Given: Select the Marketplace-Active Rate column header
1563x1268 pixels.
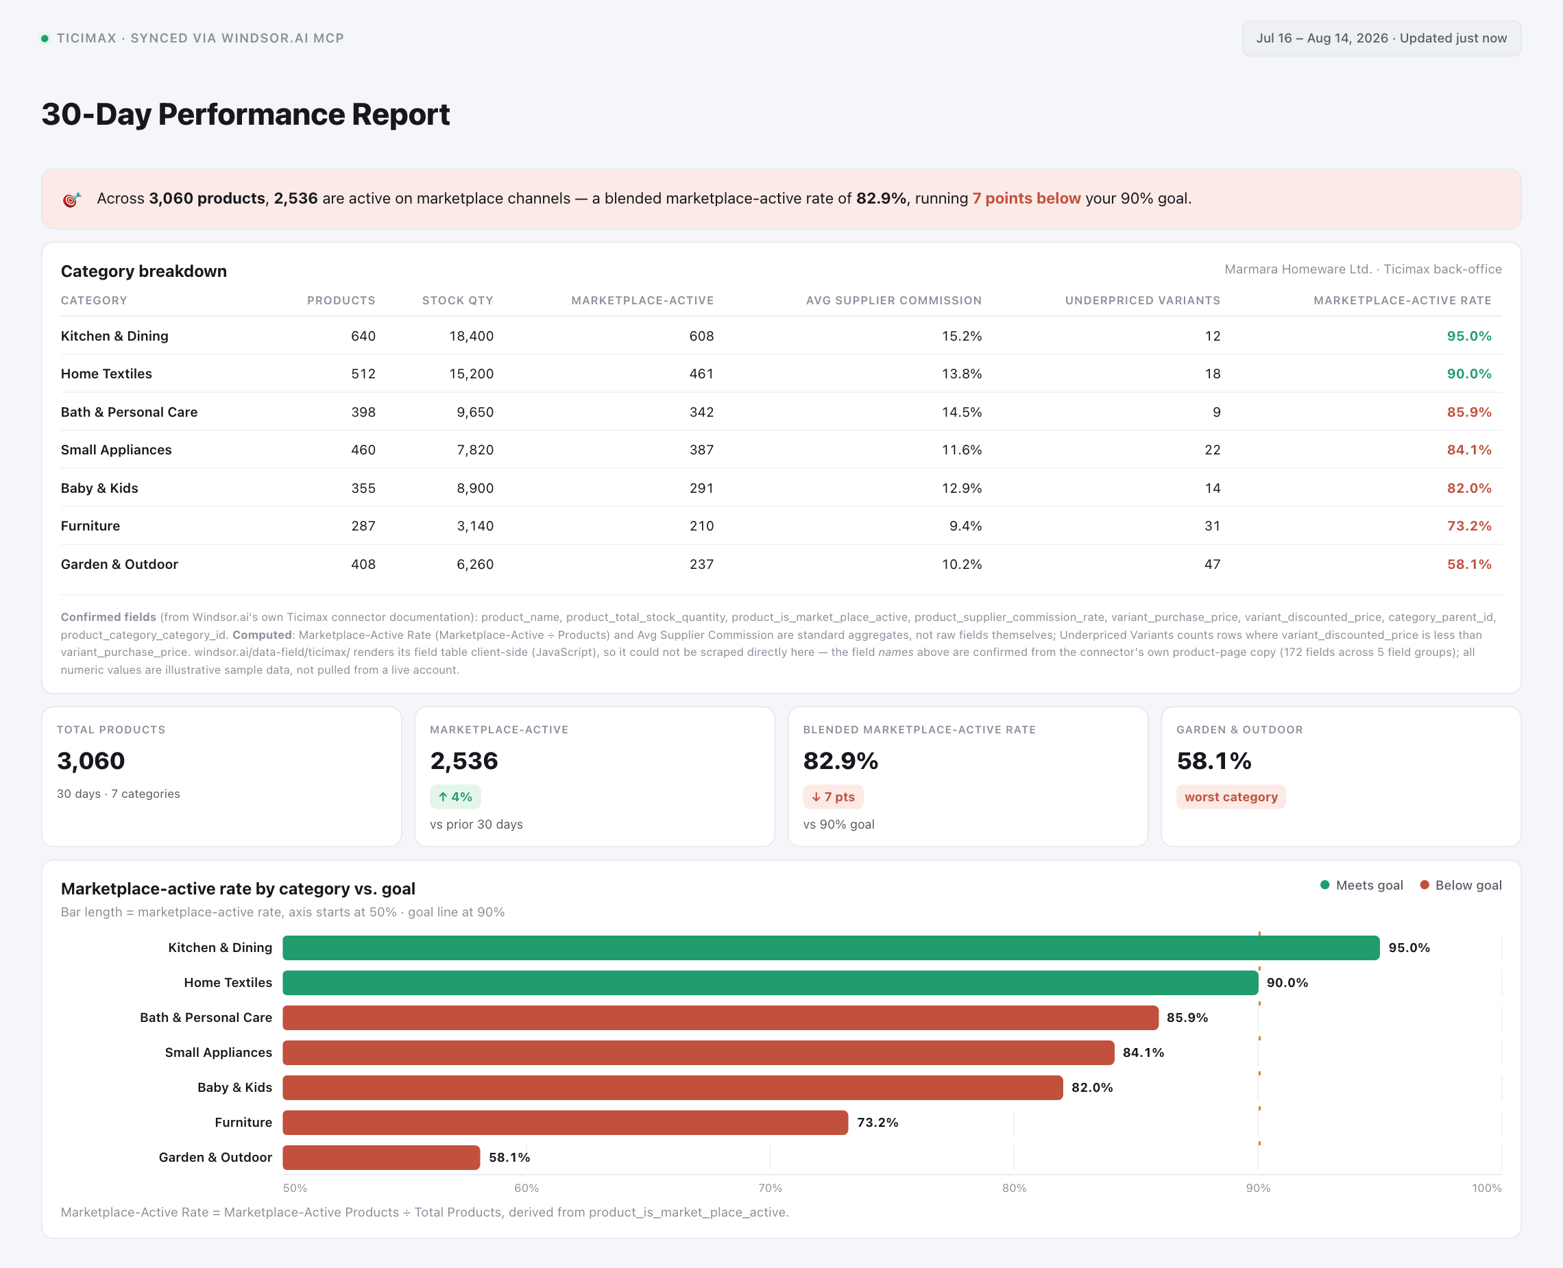Looking at the screenshot, I should point(1403,300).
